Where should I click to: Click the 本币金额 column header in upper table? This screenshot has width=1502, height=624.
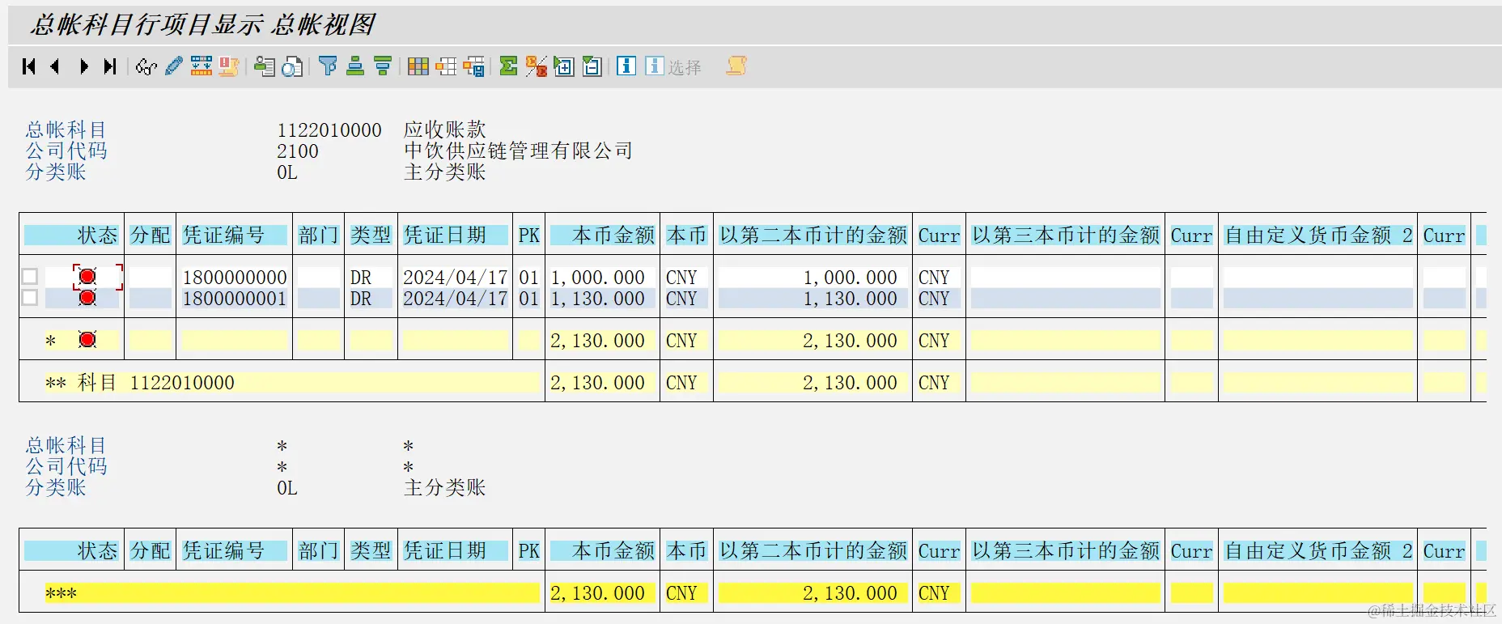(603, 236)
